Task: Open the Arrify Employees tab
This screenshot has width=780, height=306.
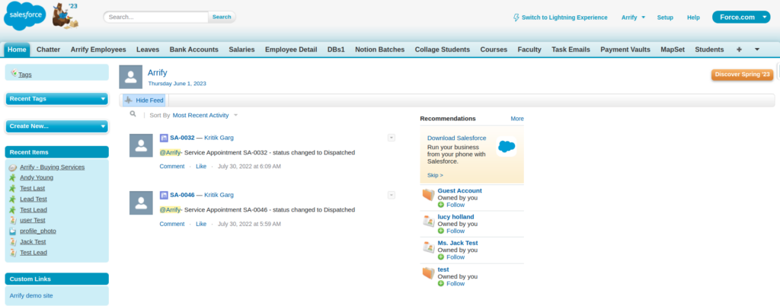Action: (98, 49)
